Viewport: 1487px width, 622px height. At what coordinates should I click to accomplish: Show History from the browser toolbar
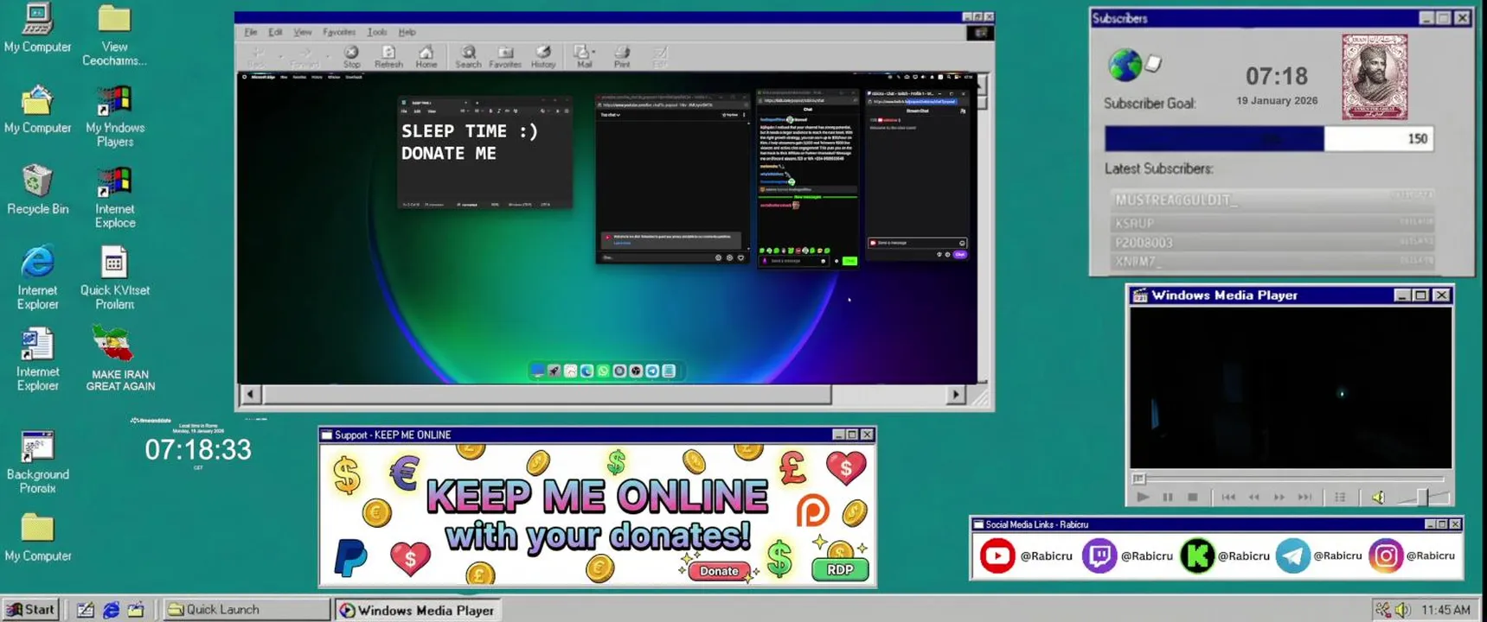tap(543, 57)
